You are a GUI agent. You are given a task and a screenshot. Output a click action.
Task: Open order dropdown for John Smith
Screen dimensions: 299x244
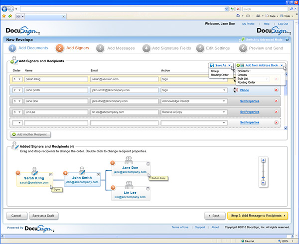coord(17,90)
